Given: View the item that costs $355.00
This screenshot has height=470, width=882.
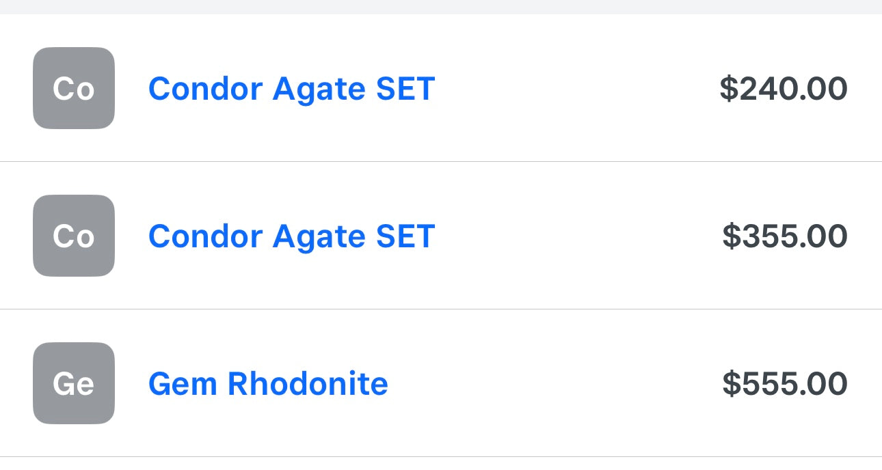Looking at the screenshot, I should [x=291, y=236].
